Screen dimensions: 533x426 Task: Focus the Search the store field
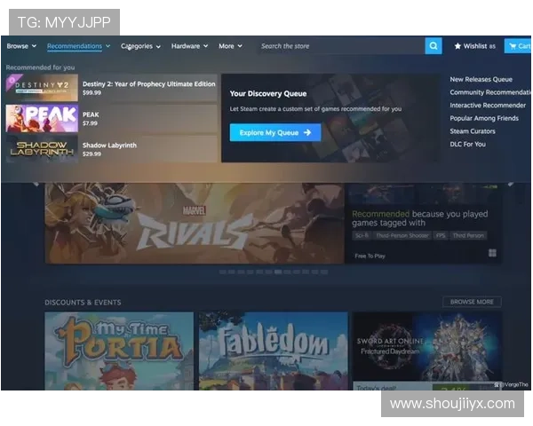[338, 46]
